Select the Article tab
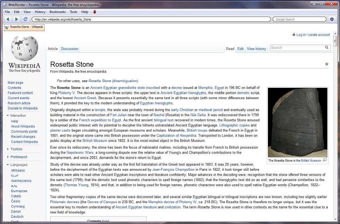 tap(53, 49)
